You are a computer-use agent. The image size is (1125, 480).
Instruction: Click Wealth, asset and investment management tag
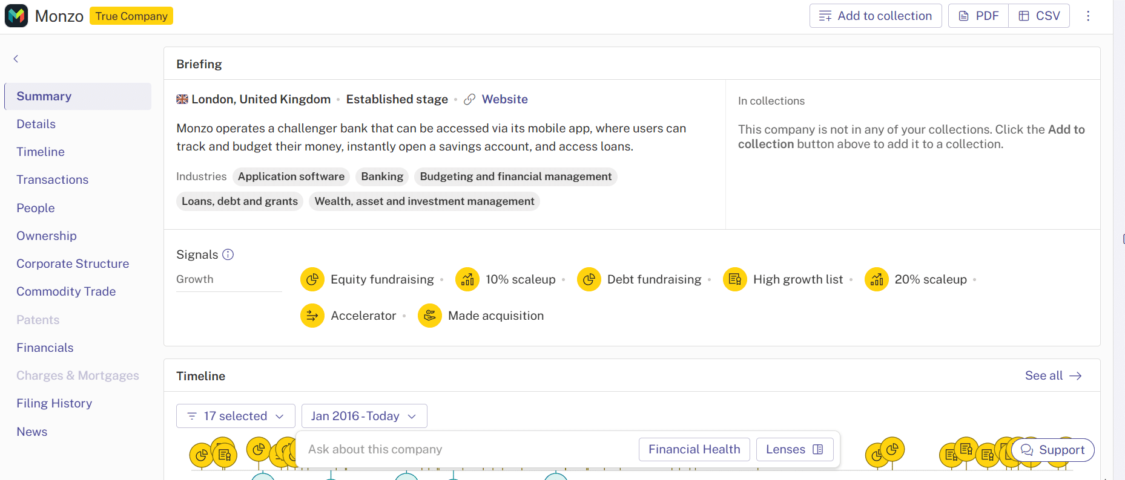[x=424, y=201]
